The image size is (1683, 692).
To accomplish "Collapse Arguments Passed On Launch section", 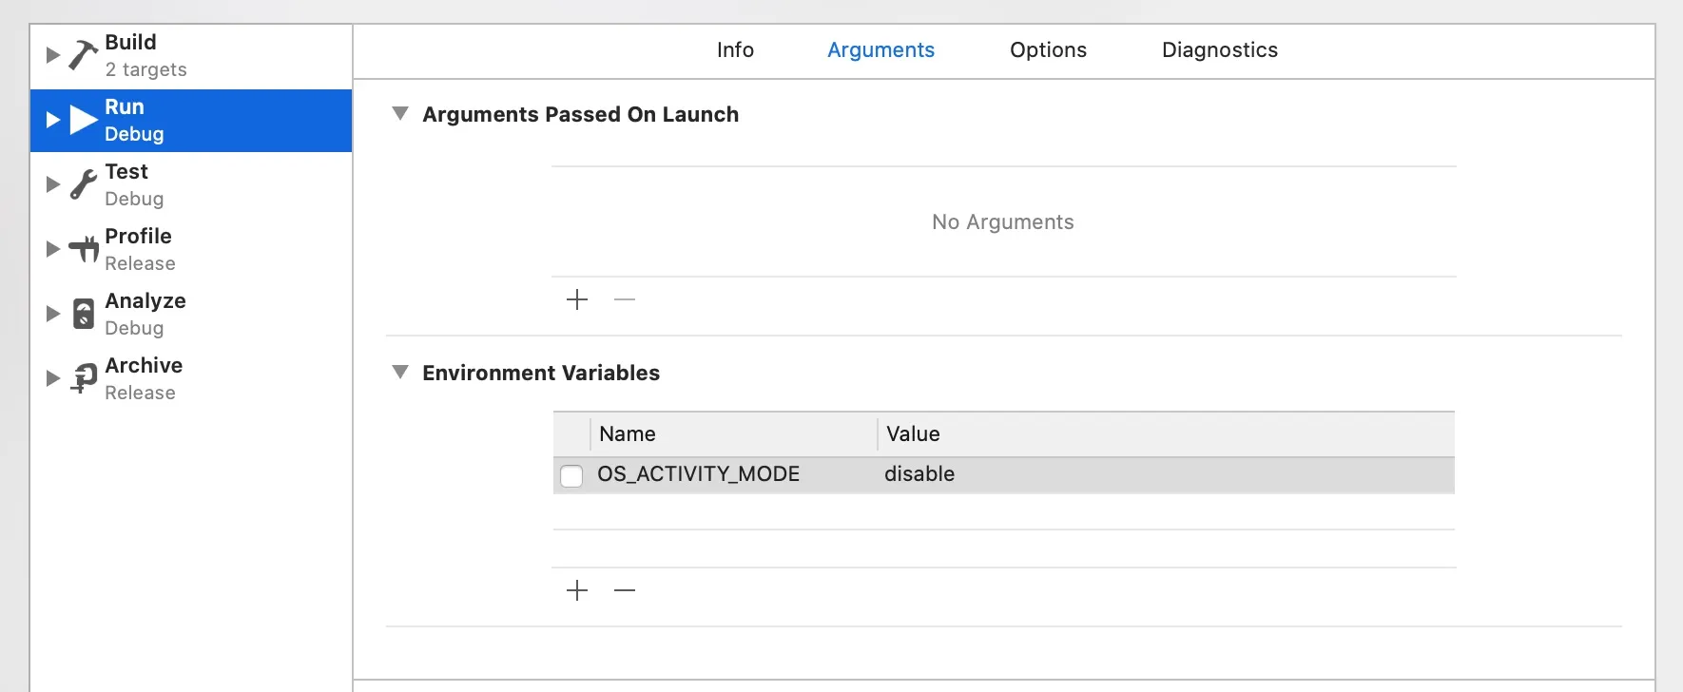I will 400,114.
